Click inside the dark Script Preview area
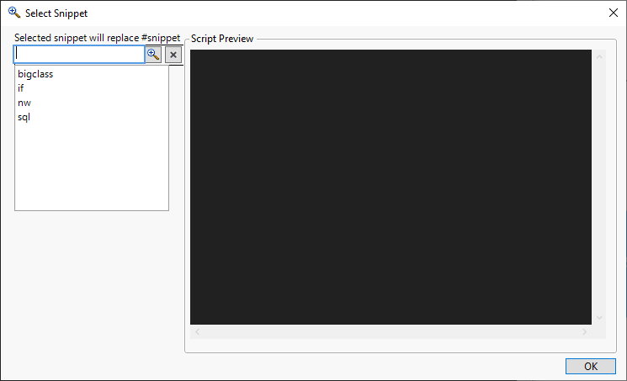627x381 pixels. pos(391,187)
